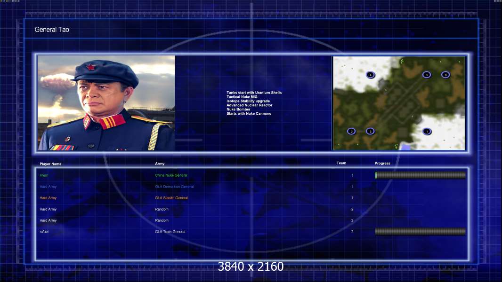502x282 pixels.
Task: Click rafael's loading progress bar
Action: [x=421, y=232]
